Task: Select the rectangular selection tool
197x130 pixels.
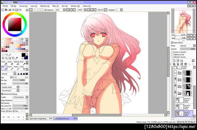Action: click(3, 55)
